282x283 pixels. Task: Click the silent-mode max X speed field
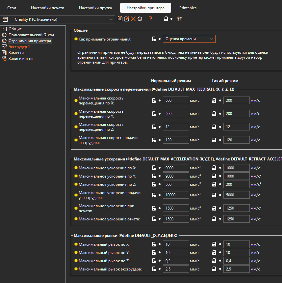click(237, 100)
